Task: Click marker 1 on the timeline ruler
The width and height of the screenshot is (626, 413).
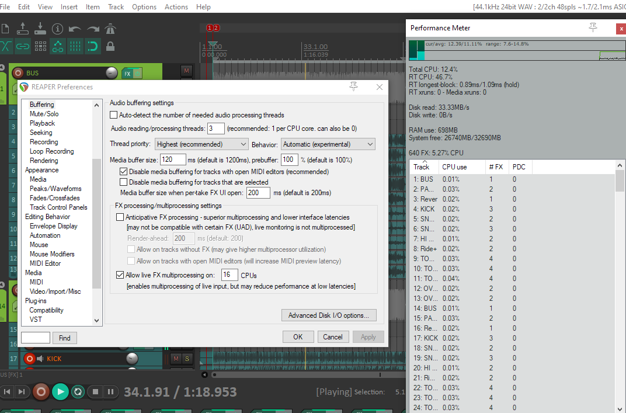Action: pos(209,28)
